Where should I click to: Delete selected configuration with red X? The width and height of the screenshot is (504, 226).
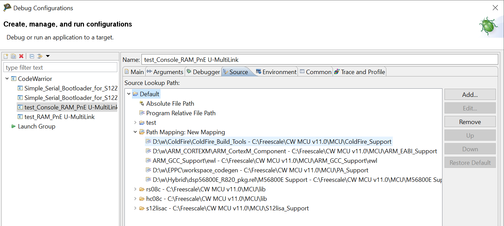(21, 56)
